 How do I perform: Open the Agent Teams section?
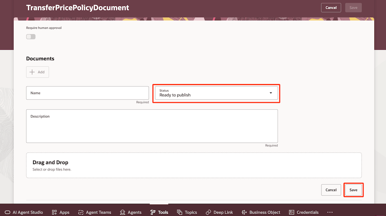click(94, 212)
